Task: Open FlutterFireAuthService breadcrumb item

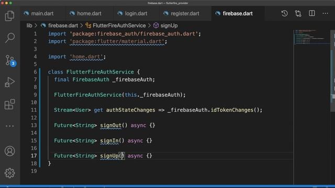Action: (119, 26)
